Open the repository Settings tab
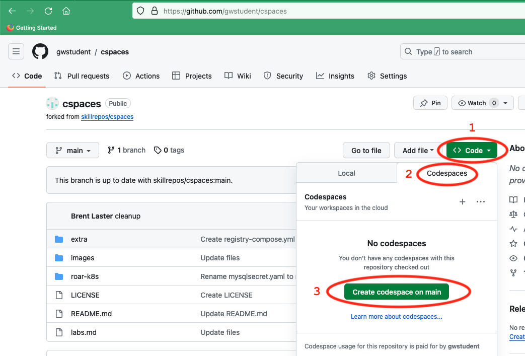Image resolution: width=525 pixels, height=356 pixels. pos(387,76)
